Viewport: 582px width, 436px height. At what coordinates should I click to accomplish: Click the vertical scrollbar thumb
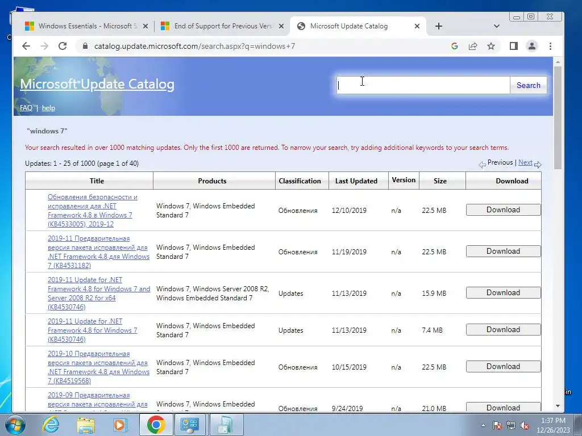tap(558, 118)
